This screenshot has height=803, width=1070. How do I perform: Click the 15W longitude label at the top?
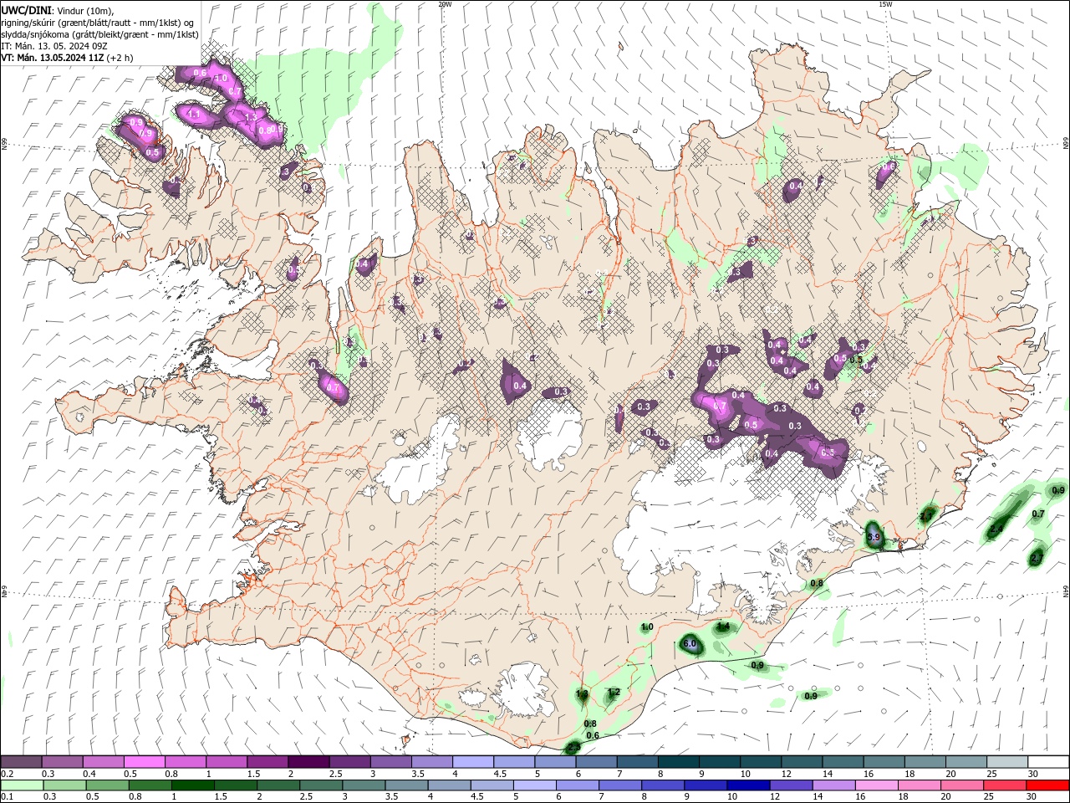[x=885, y=4]
